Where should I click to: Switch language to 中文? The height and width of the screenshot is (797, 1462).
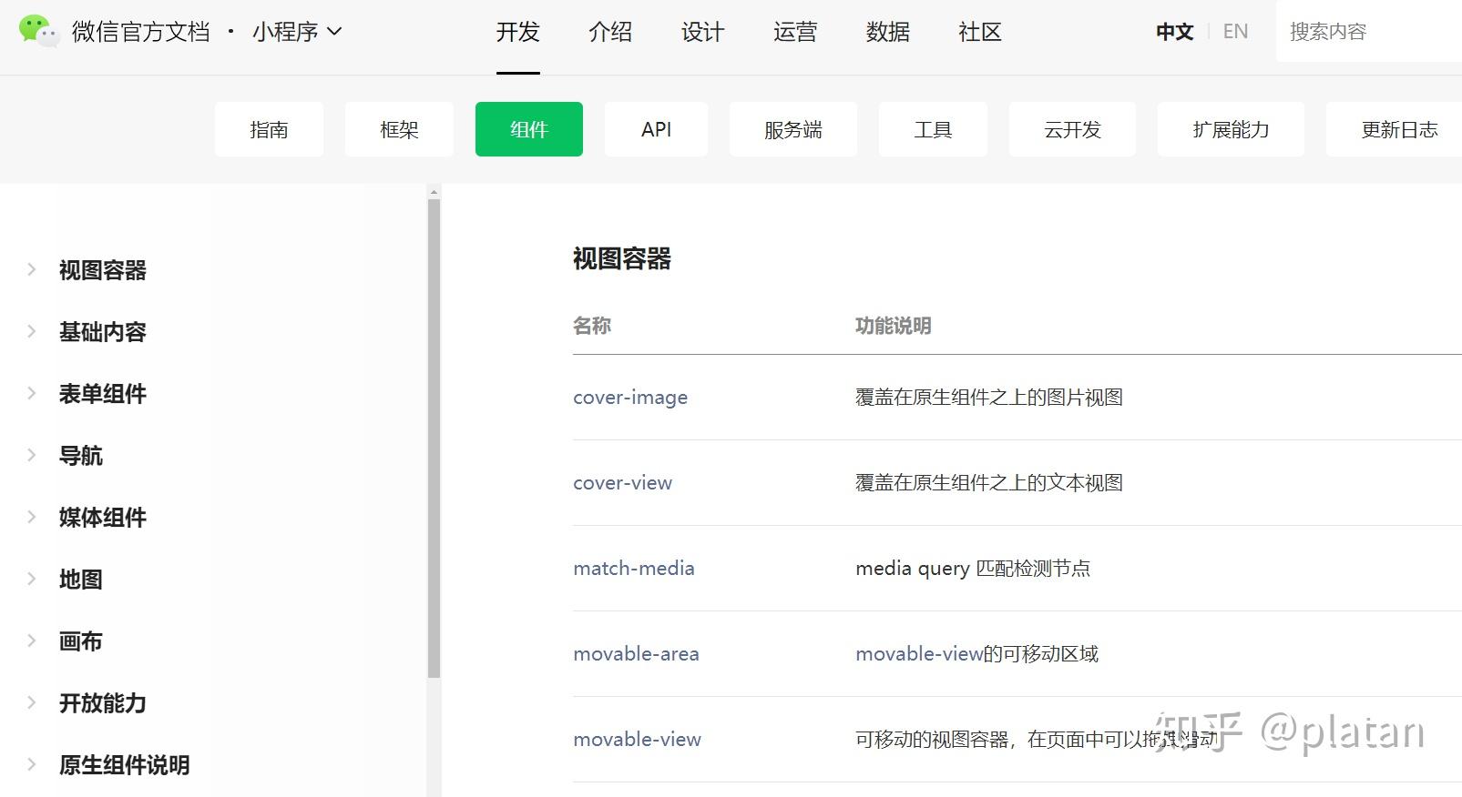(1175, 32)
